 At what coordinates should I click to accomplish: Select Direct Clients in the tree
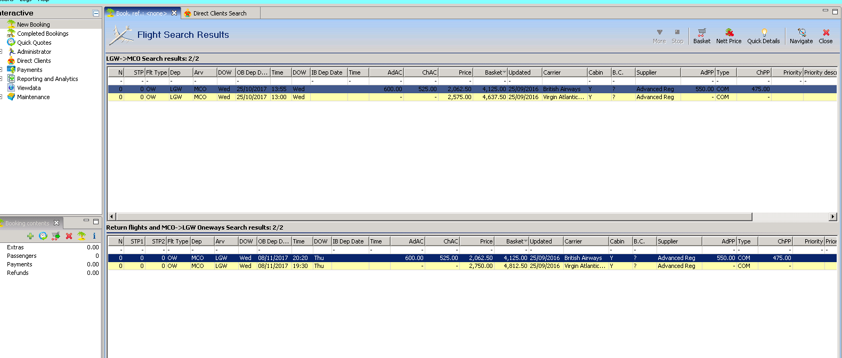[x=34, y=61]
